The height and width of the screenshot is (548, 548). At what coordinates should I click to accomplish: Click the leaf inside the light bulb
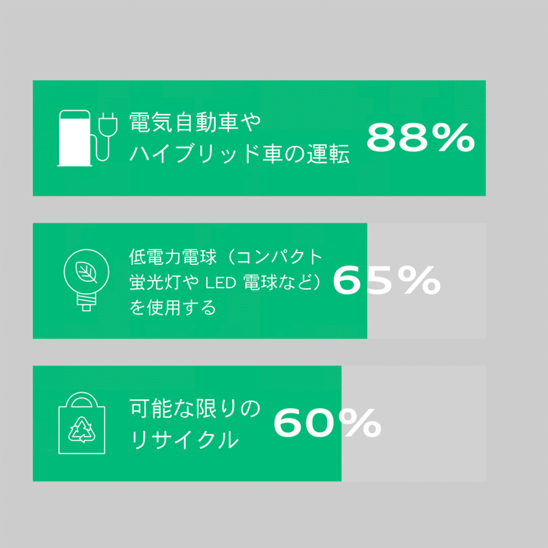[x=86, y=272]
